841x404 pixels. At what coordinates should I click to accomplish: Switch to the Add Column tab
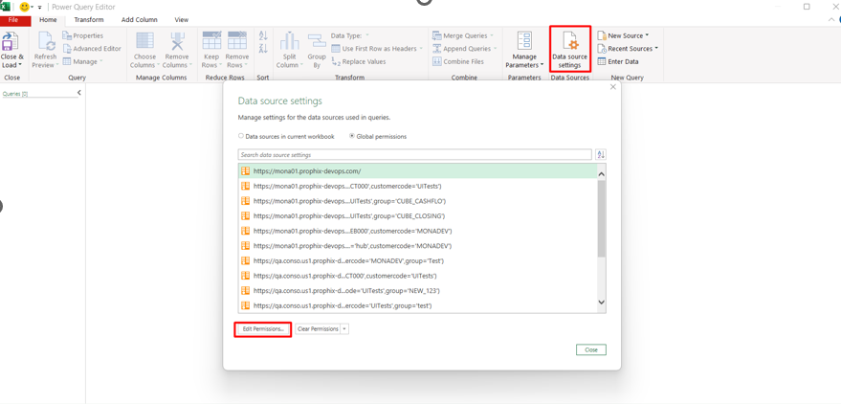[x=140, y=20]
